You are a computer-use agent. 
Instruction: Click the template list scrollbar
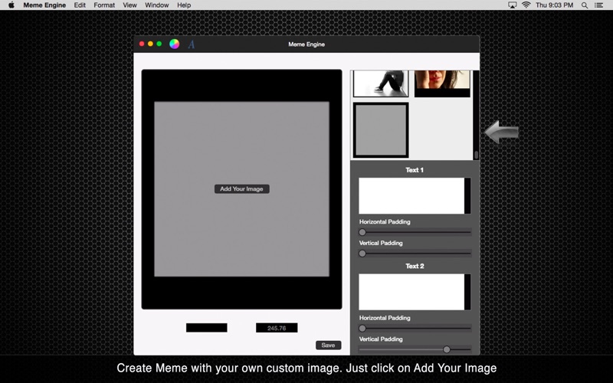[476, 115]
